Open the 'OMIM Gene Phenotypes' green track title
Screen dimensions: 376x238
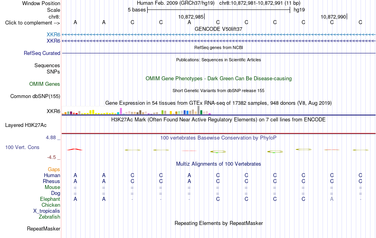click(x=218, y=79)
